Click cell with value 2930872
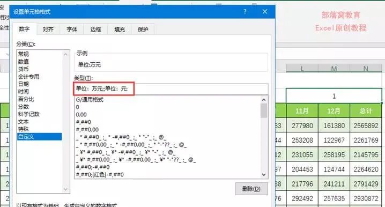 point(366,198)
